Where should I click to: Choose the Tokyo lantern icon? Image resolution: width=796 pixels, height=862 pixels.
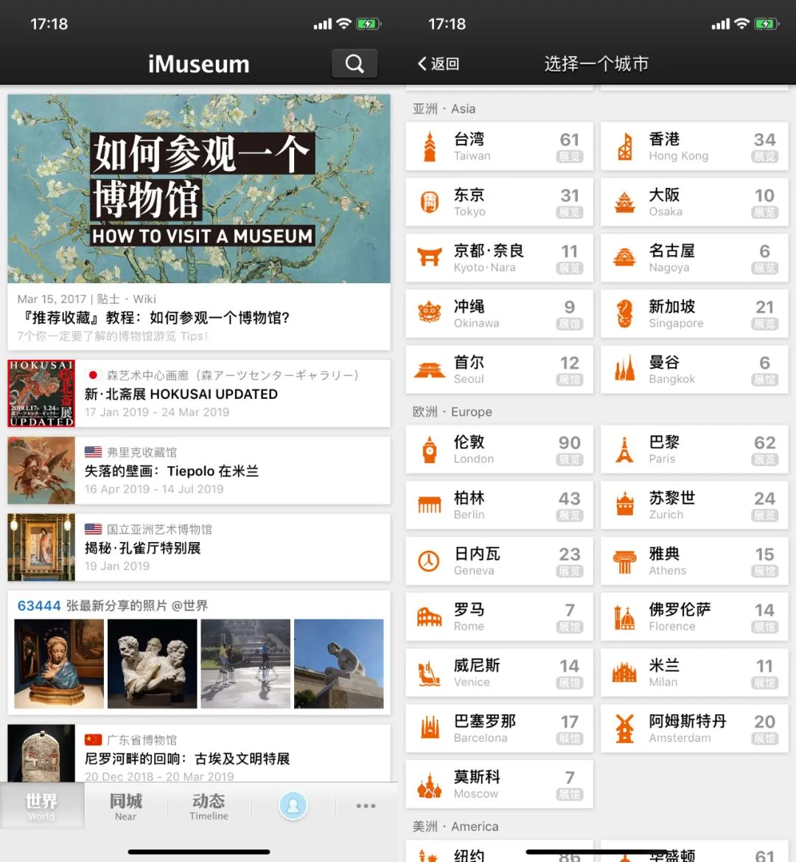coord(430,202)
